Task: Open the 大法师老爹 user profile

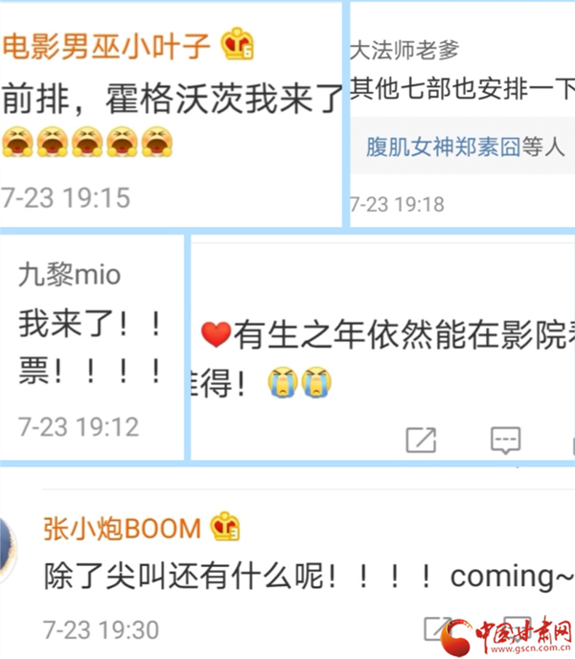Action: [404, 50]
